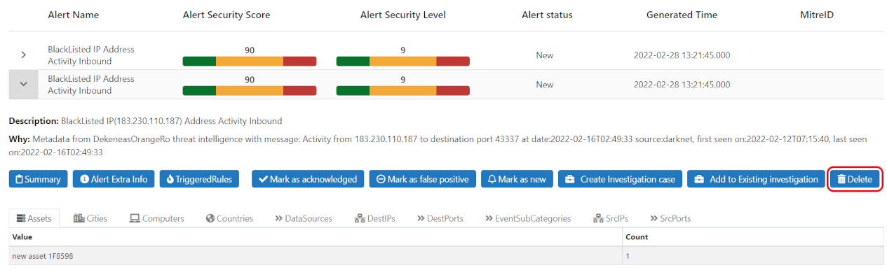
Task: Click the Description line with IP 183.230.110.187
Action: click(145, 121)
